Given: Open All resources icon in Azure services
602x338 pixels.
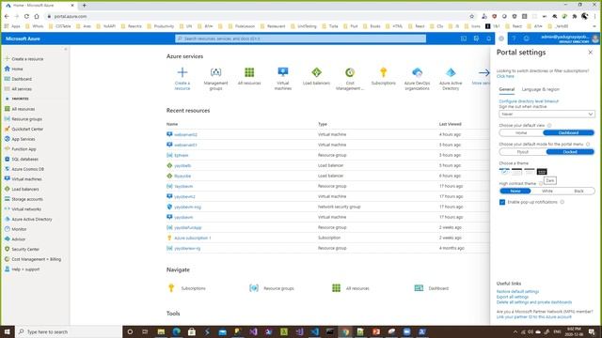Looking at the screenshot, I should click(x=249, y=72).
